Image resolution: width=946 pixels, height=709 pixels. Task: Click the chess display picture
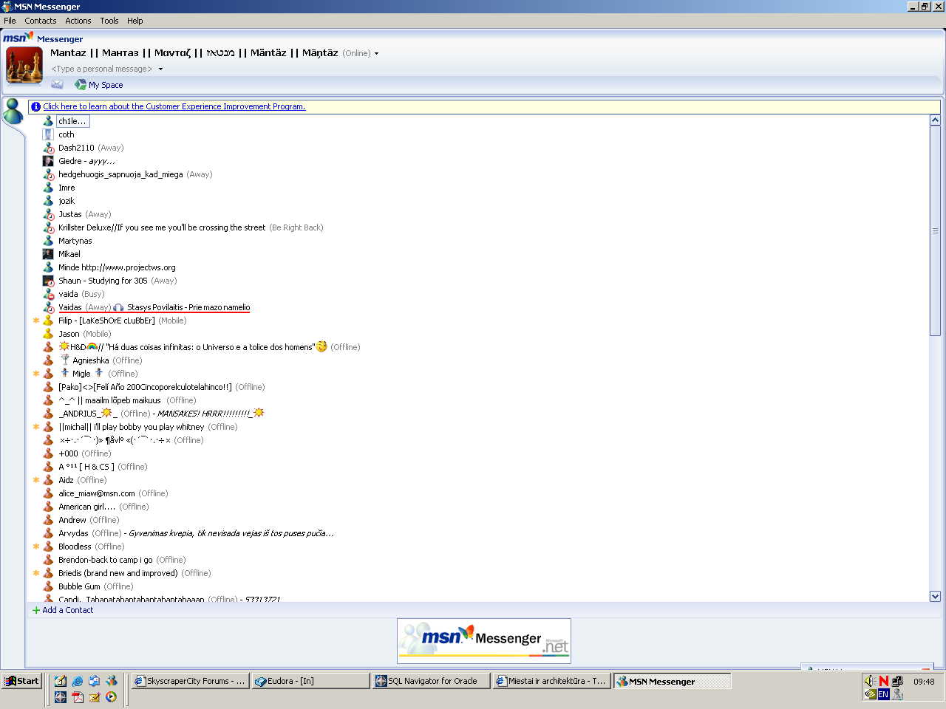[24, 65]
